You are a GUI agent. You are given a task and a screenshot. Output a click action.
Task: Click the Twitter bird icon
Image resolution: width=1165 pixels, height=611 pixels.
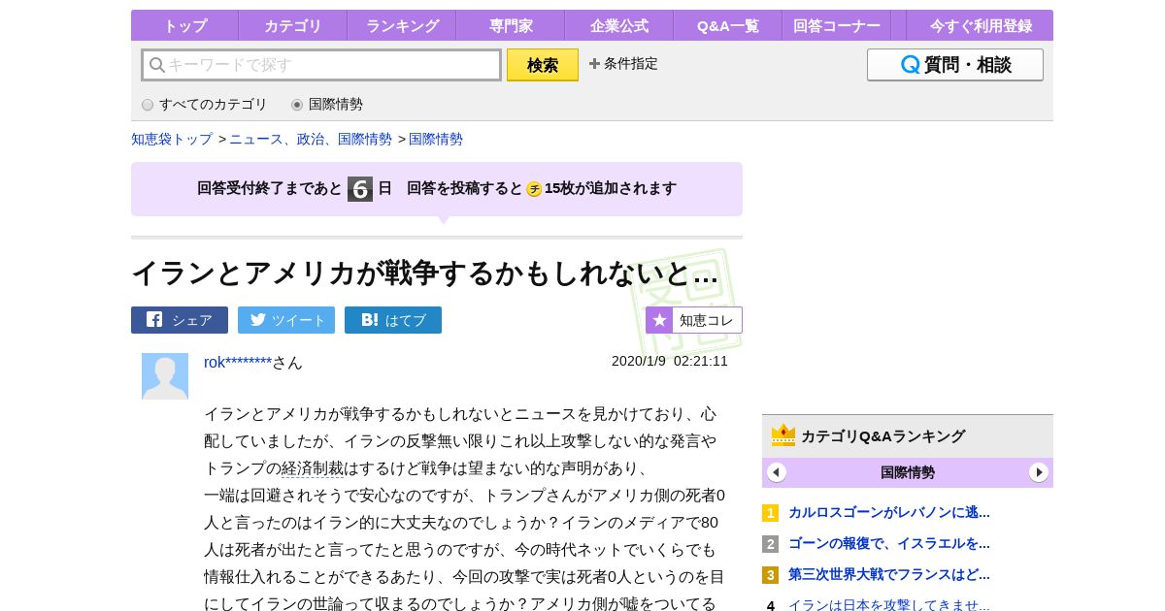[x=258, y=319]
